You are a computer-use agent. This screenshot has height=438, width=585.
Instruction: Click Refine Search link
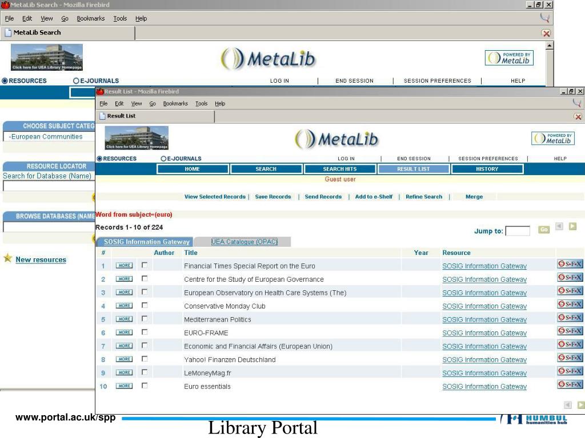[x=424, y=197]
